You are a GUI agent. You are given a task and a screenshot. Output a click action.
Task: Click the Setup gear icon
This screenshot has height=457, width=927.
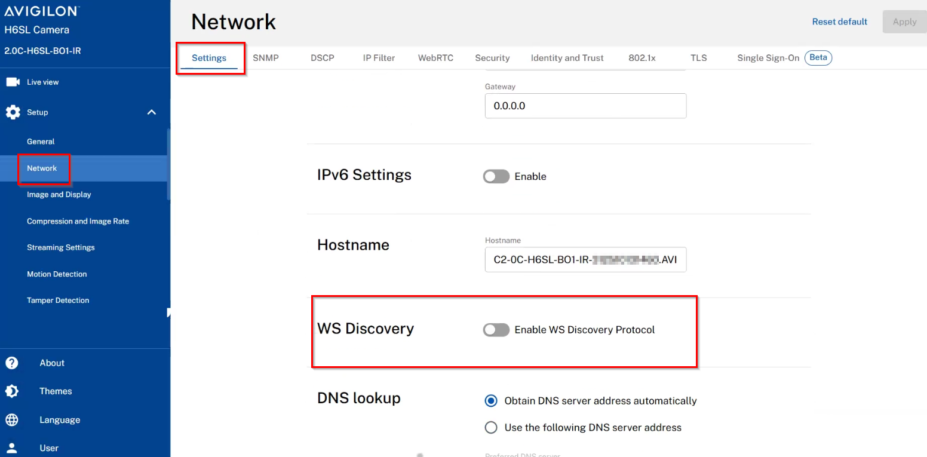[x=13, y=112]
